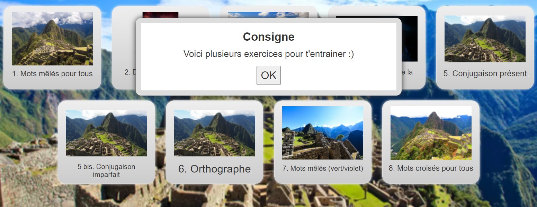Open the "8. Mots croisés pour tous" thumbnail
Image resolution: width=537 pixels, height=207 pixels.
point(431,133)
